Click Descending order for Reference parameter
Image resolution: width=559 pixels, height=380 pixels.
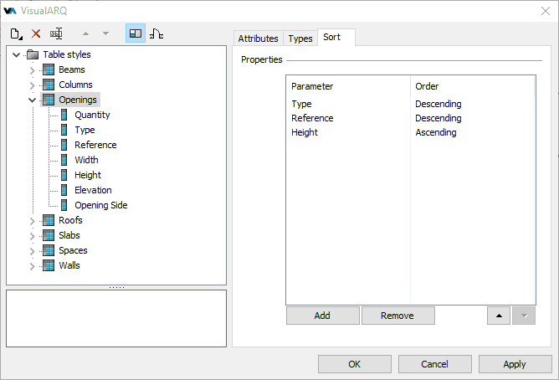point(438,118)
